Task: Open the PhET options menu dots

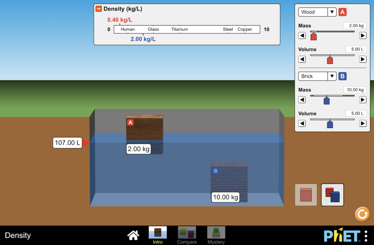Action: [366, 235]
